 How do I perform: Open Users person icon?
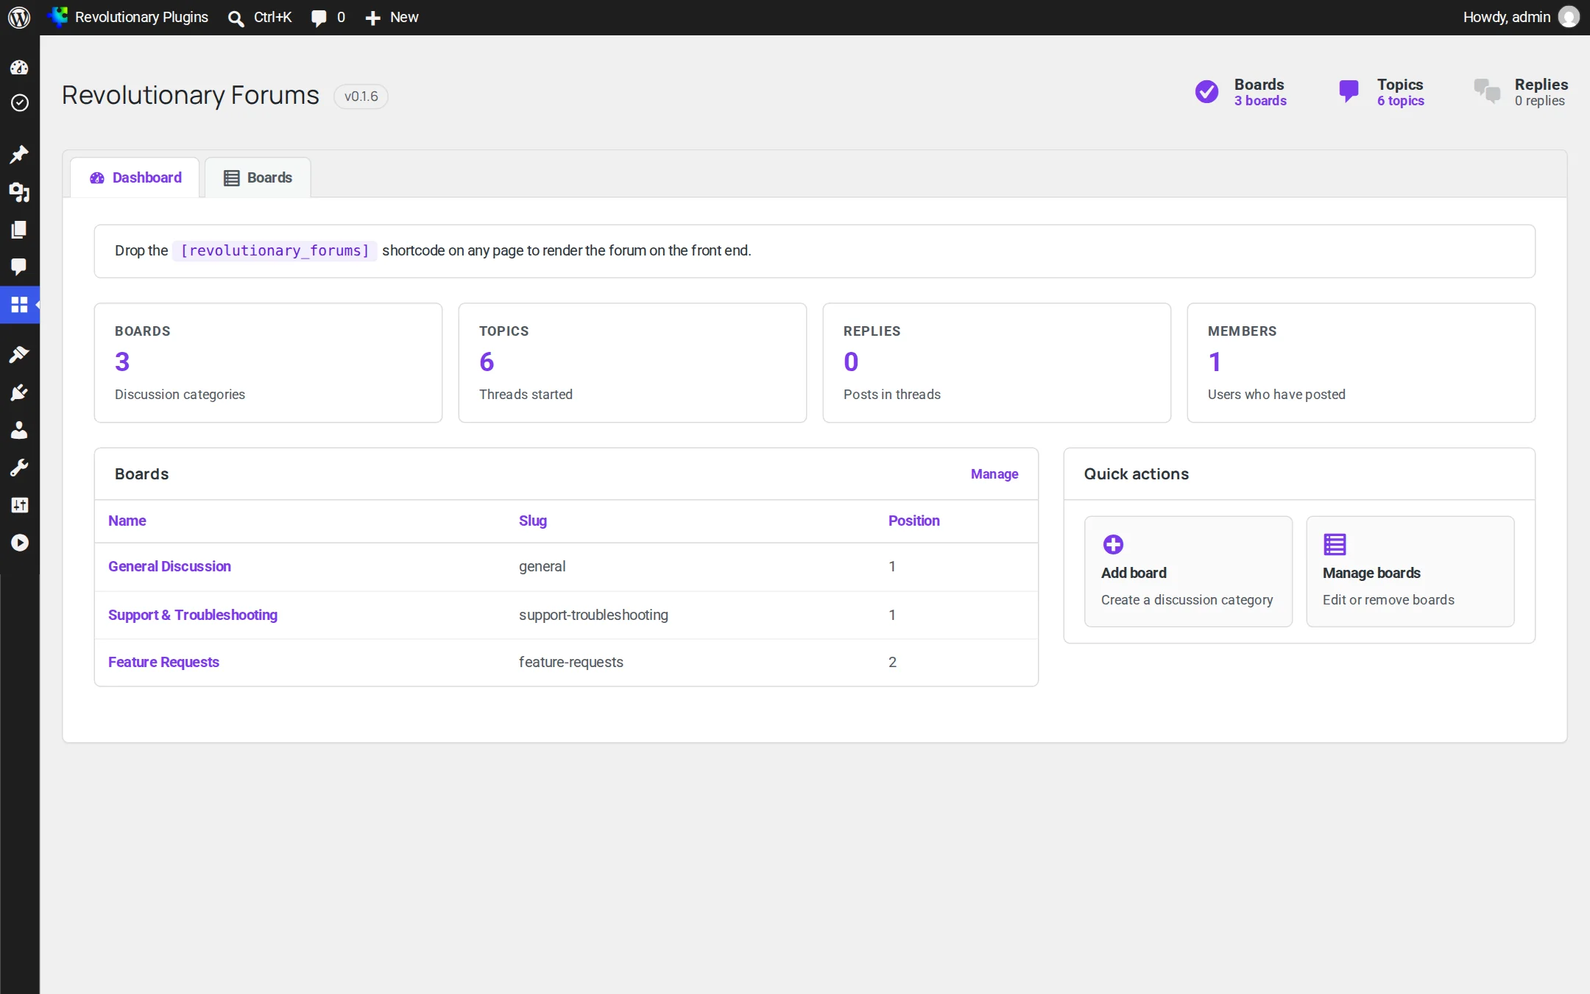(19, 430)
